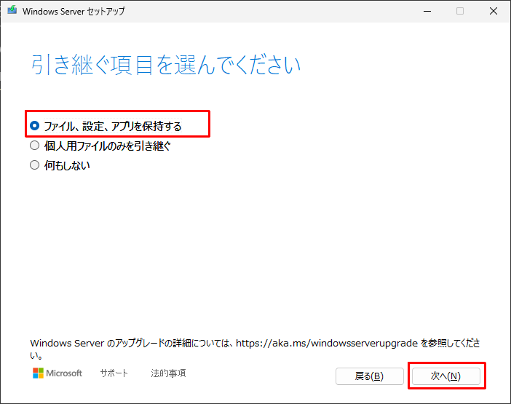511x404 pixels.
Task: Click the Microsoft logo
Action: 58,373
